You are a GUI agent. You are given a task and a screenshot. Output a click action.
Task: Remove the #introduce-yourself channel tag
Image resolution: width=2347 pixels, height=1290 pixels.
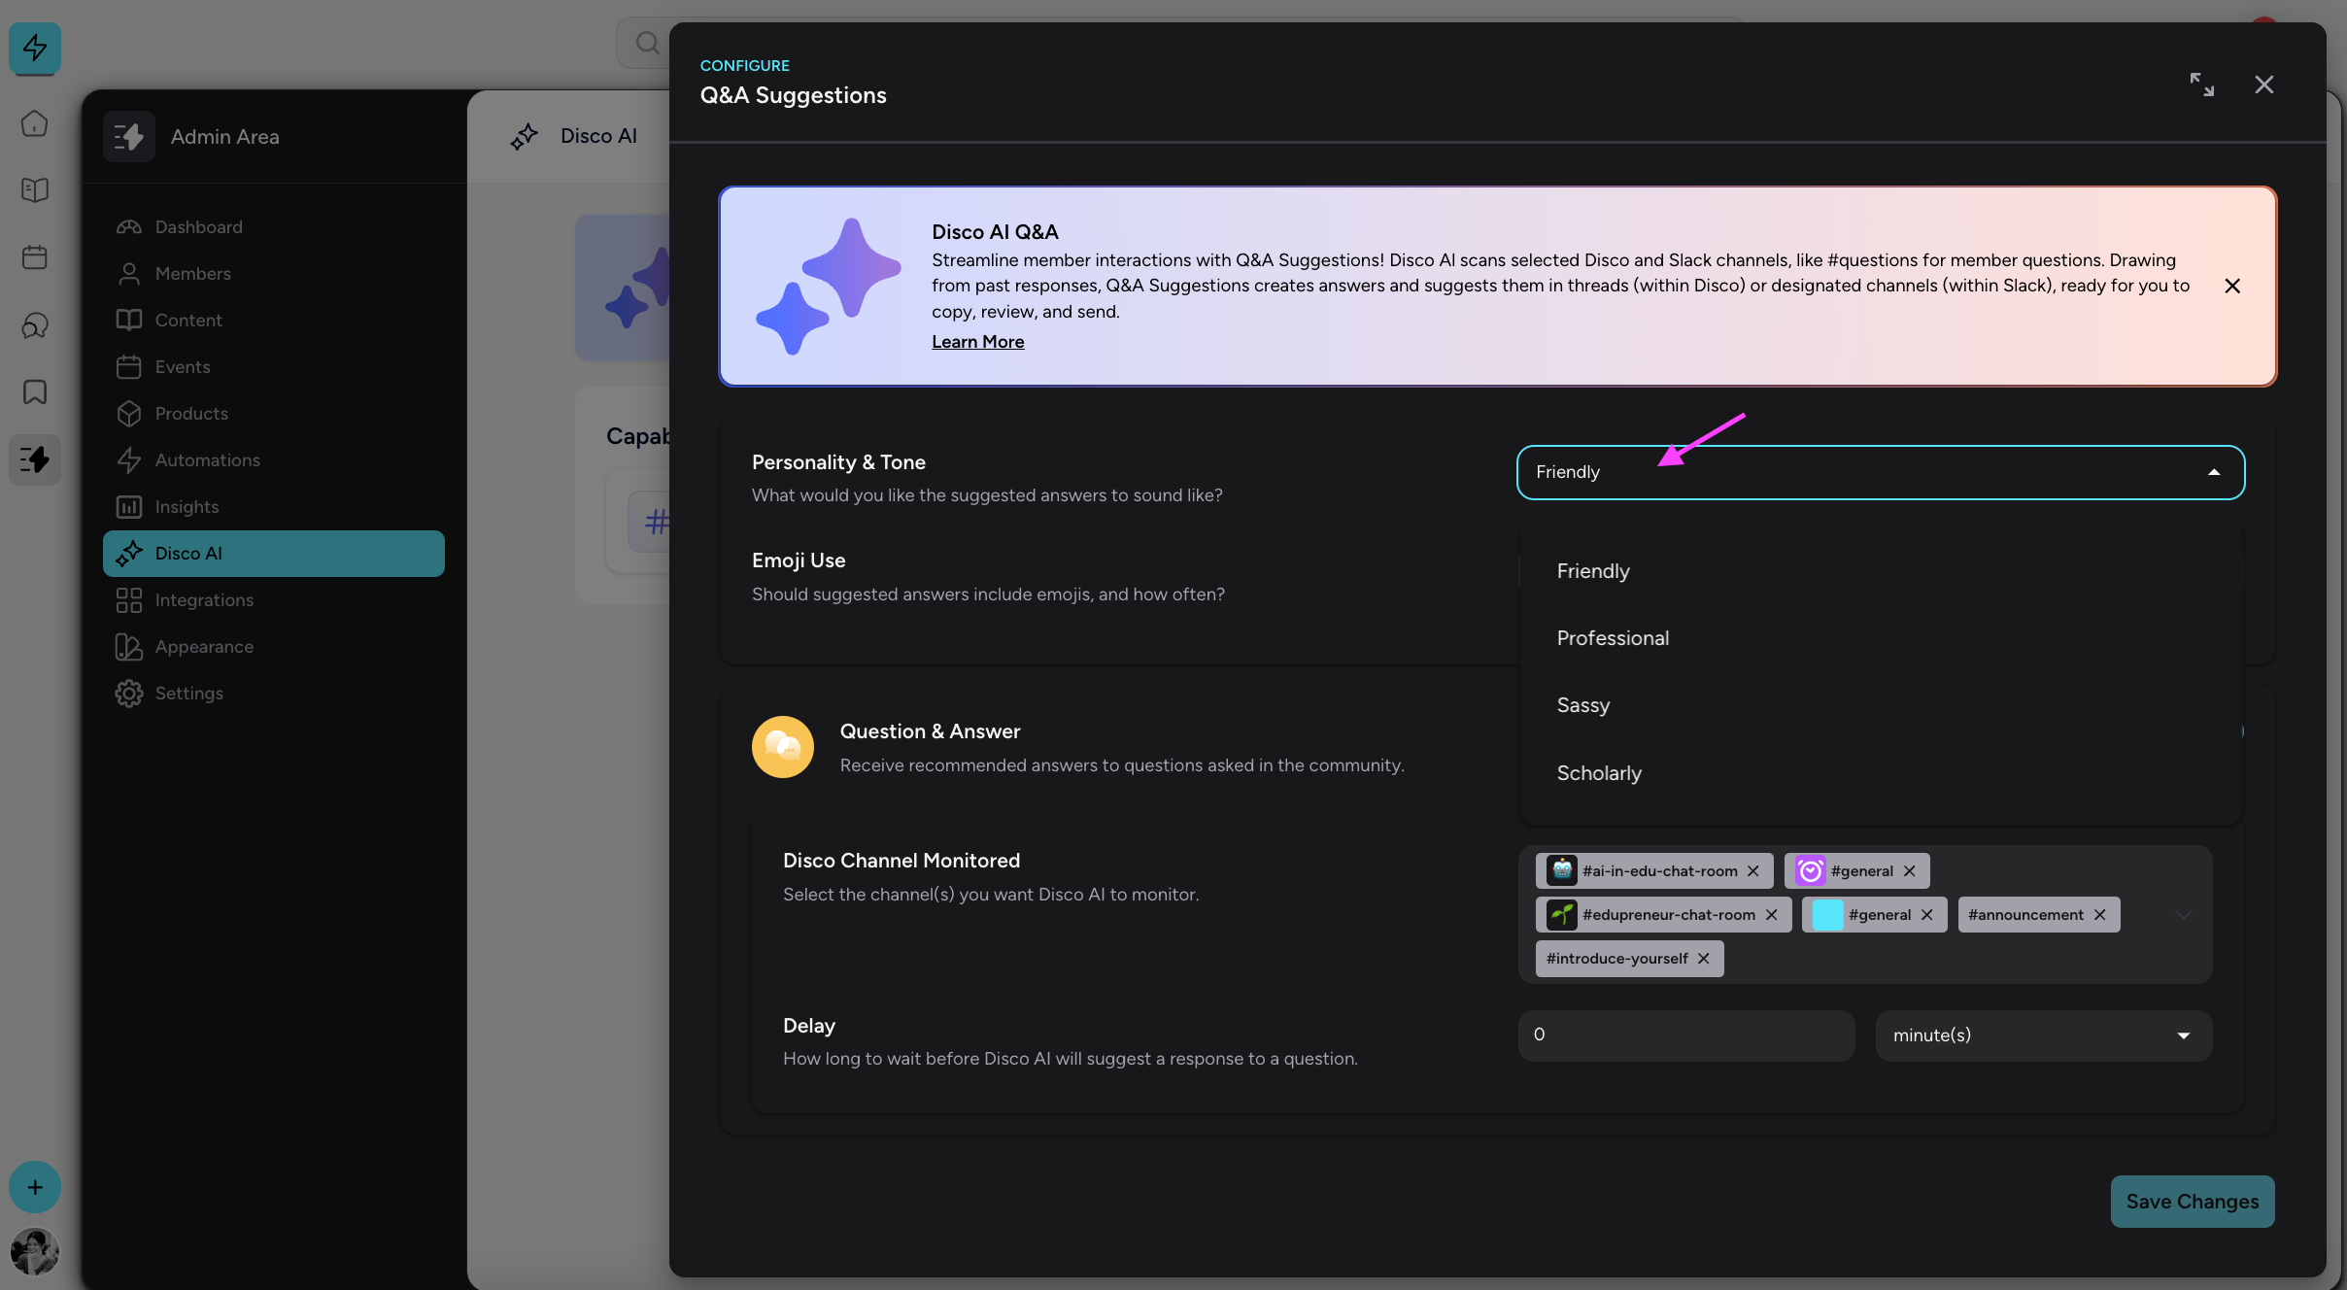click(1704, 959)
